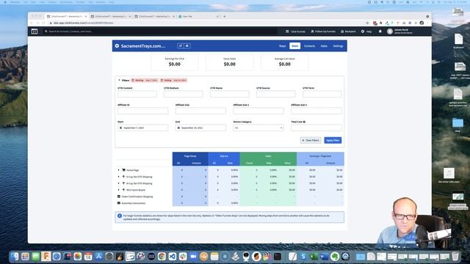Click the UTM Content input field
470x264 pixels.
tap(137, 94)
